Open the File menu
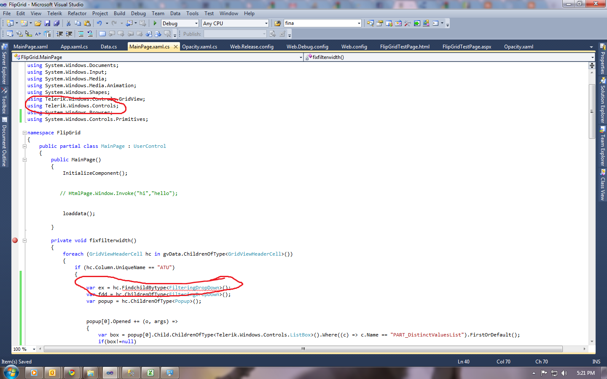Screen dimensions: 607x379 coord(7,13)
